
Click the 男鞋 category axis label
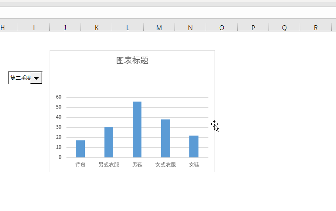[x=137, y=165]
